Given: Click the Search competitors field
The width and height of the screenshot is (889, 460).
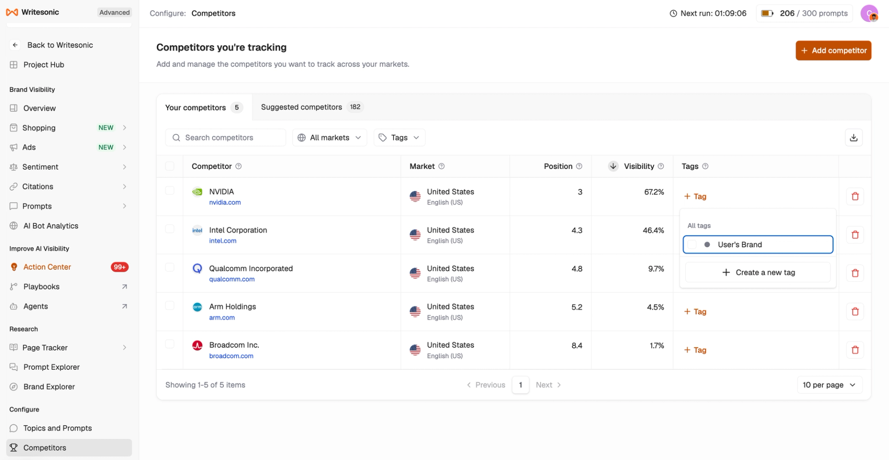Looking at the screenshot, I should [x=225, y=137].
